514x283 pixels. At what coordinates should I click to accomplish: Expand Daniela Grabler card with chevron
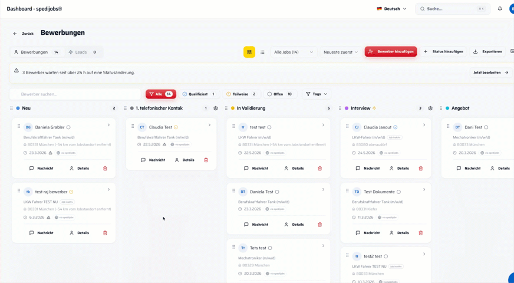[x=108, y=125]
